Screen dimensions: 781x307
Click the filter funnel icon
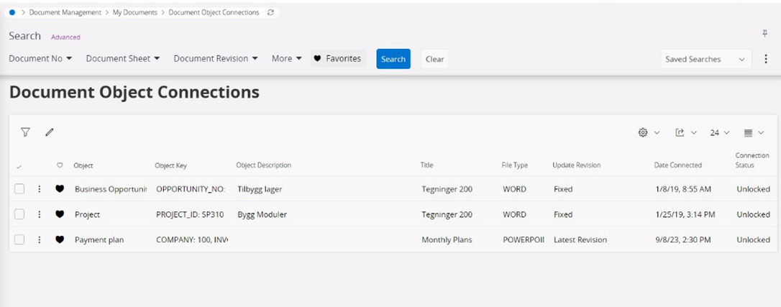(25, 132)
